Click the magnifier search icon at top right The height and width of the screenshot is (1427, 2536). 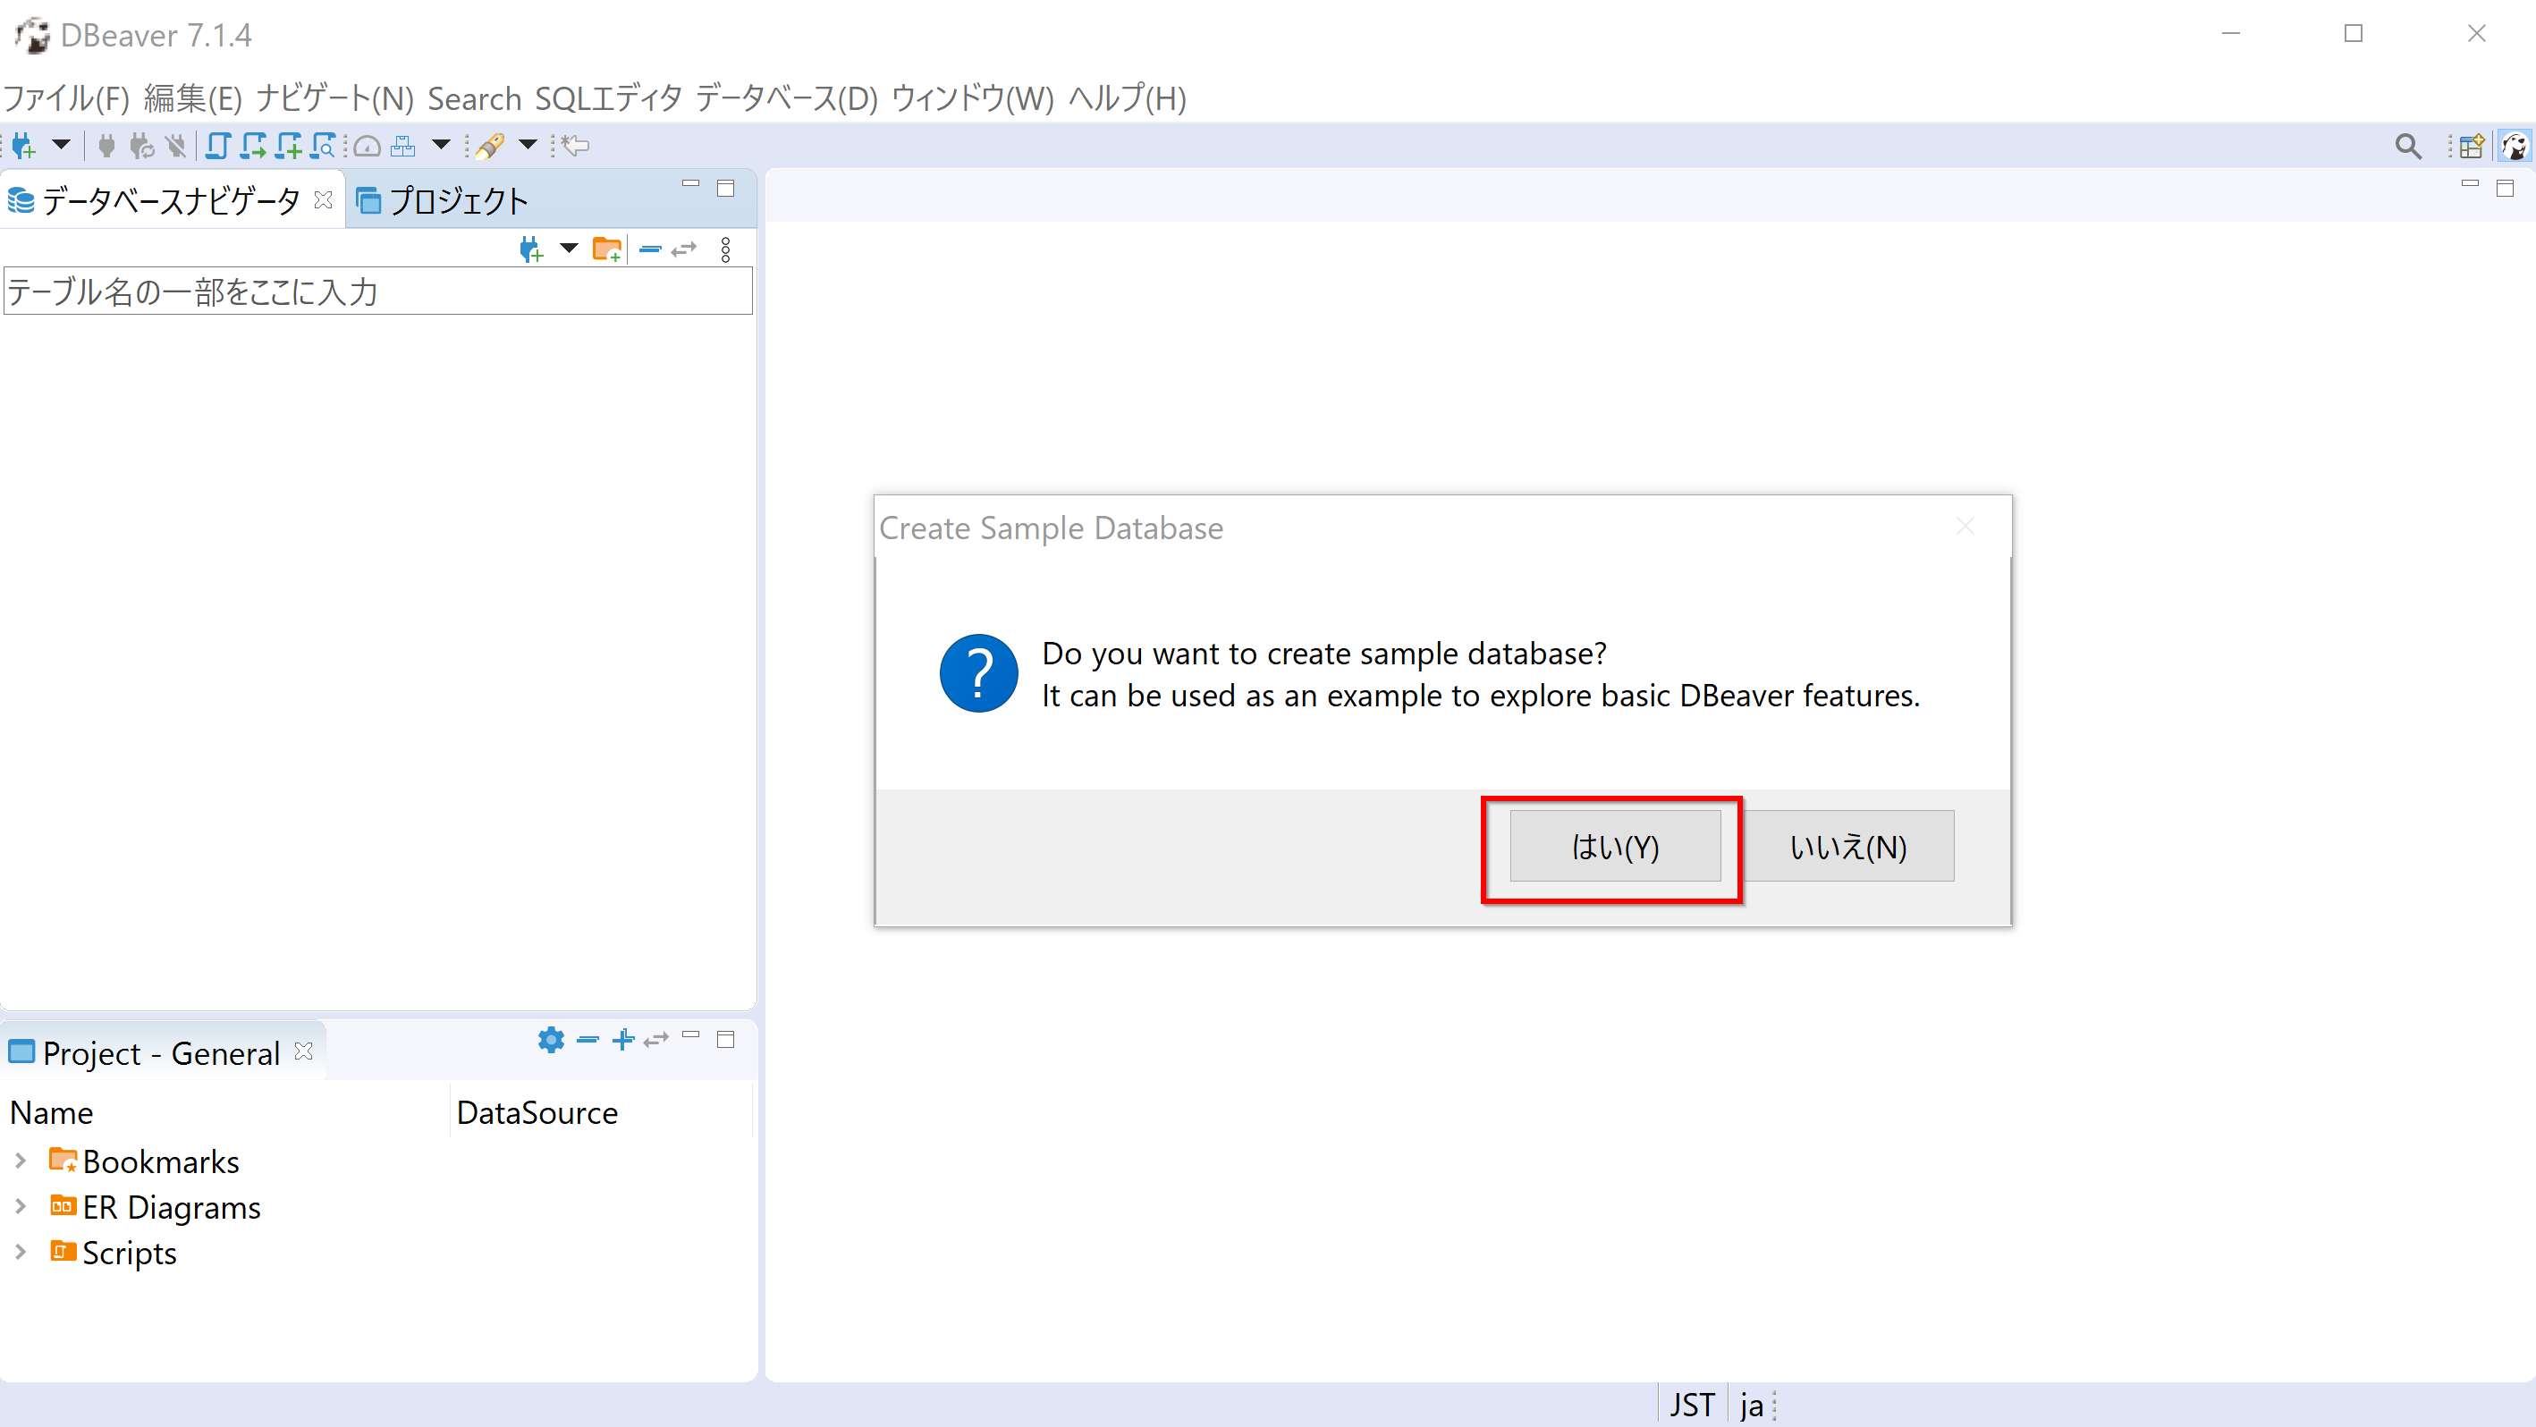pos(2408,147)
